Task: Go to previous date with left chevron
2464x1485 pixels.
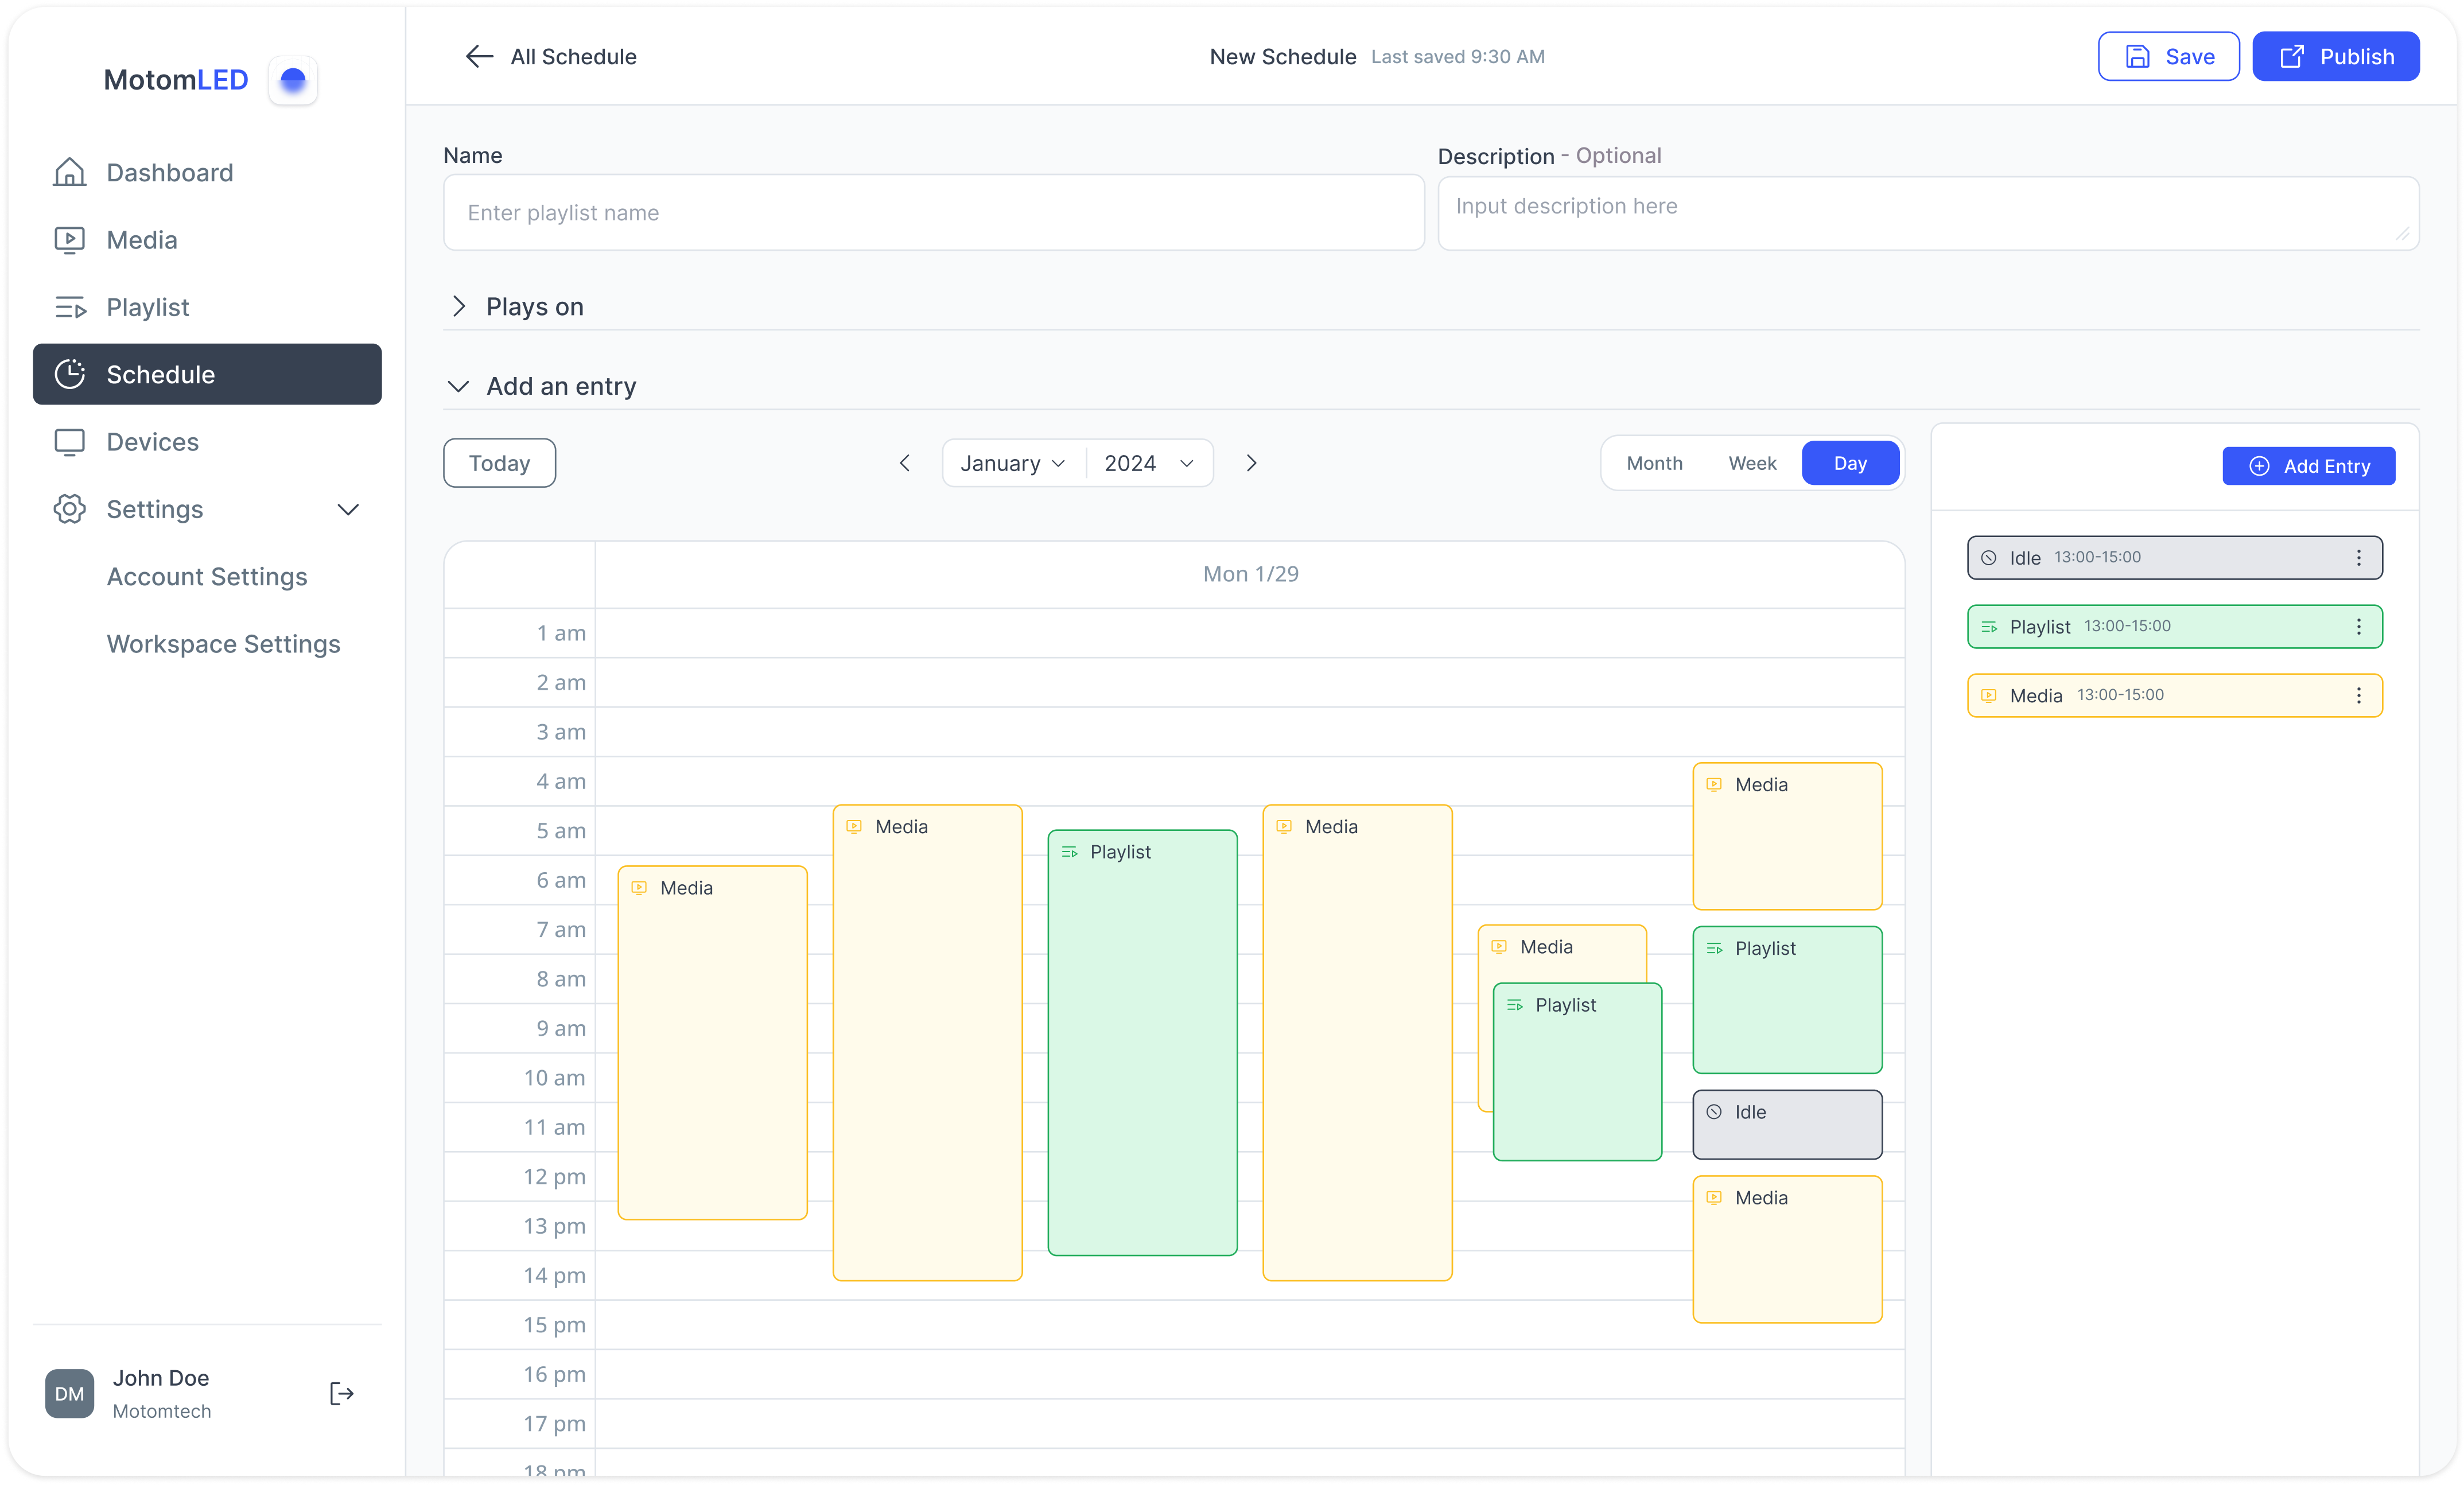Action: pyautogui.click(x=905, y=463)
